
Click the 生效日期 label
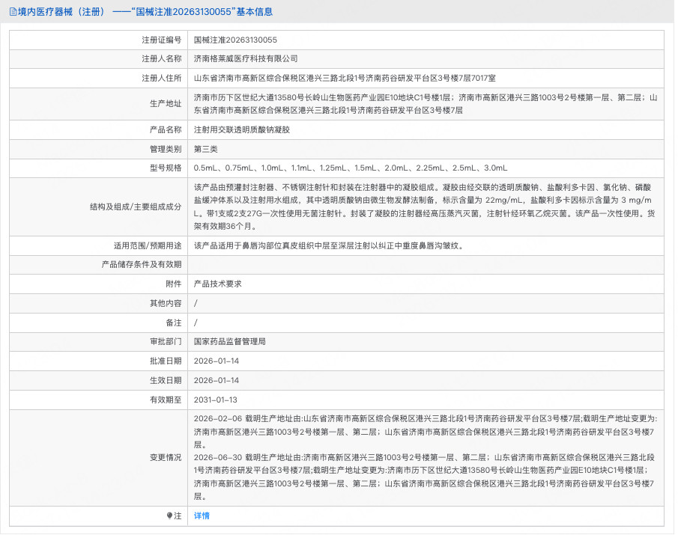tap(166, 380)
